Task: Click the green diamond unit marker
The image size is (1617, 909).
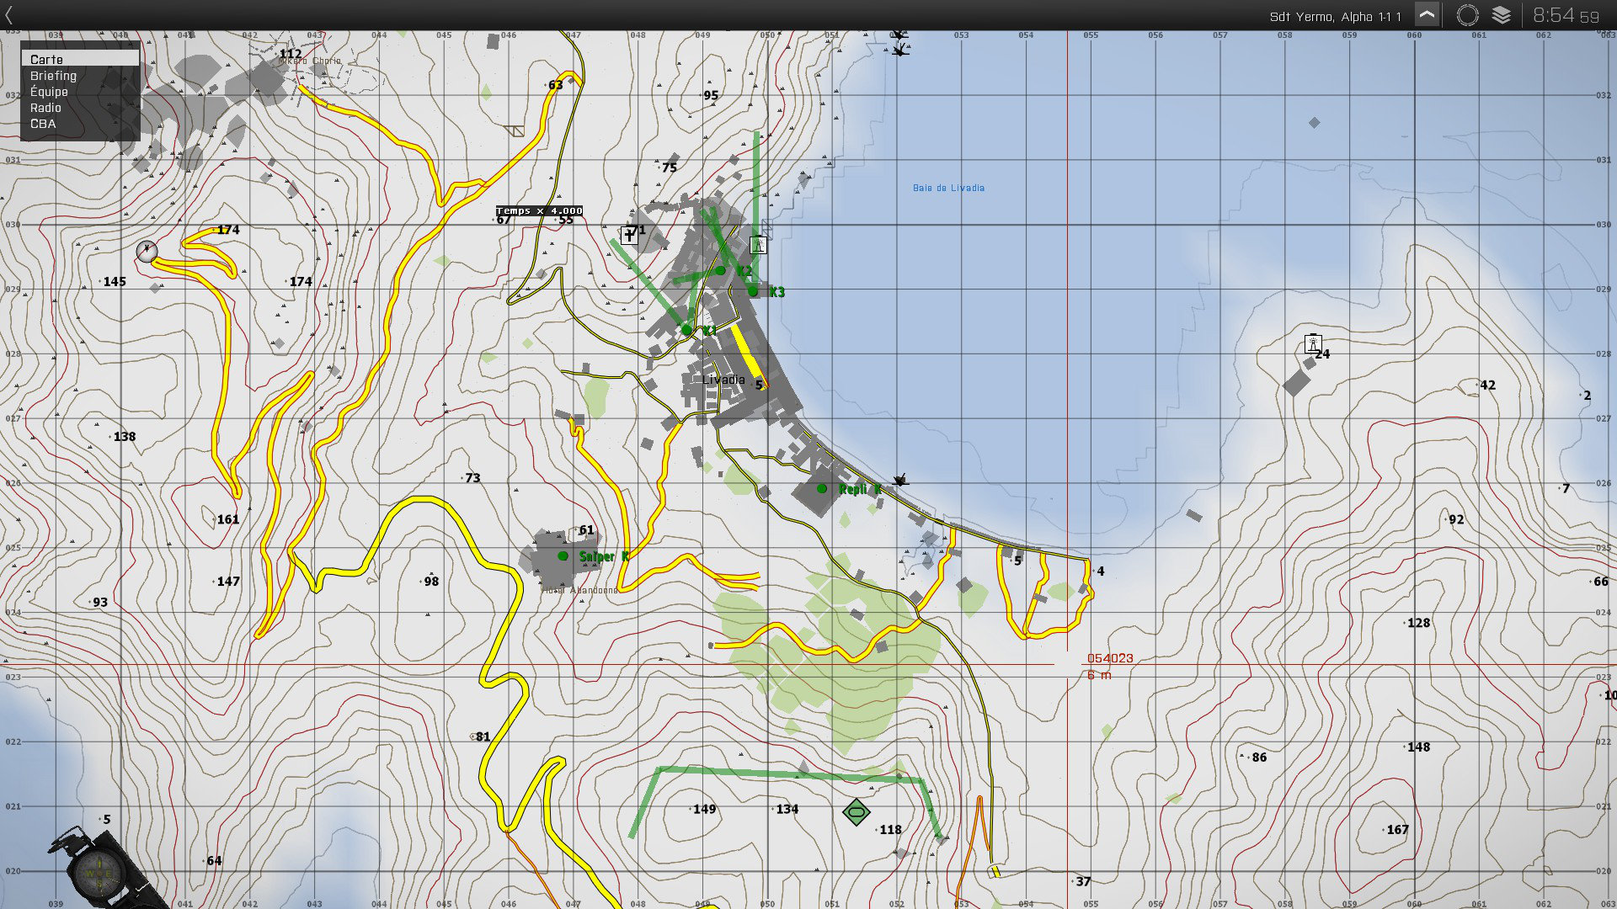Action: [856, 812]
